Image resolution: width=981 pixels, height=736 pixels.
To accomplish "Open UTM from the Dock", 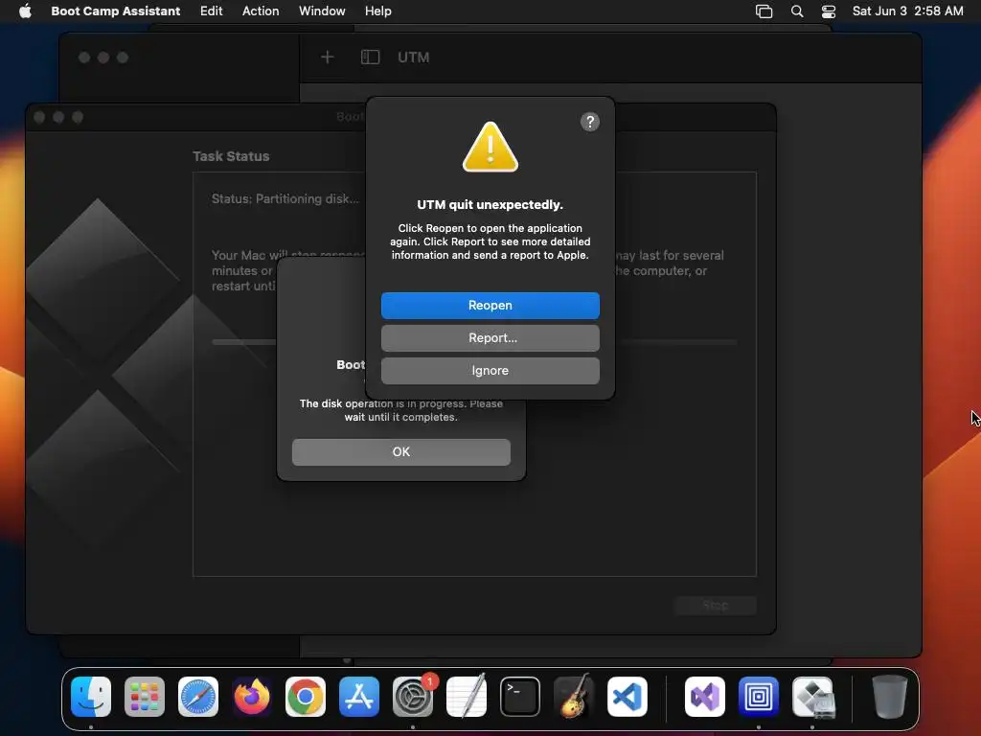I will [759, 697].
